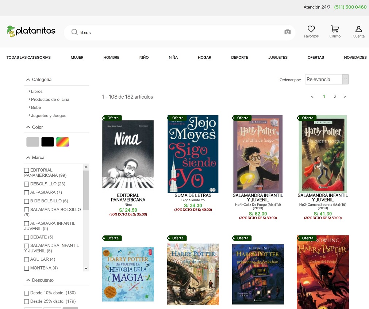Open JUGUETES menu
The image size is (369, 309).
(278, 57)
